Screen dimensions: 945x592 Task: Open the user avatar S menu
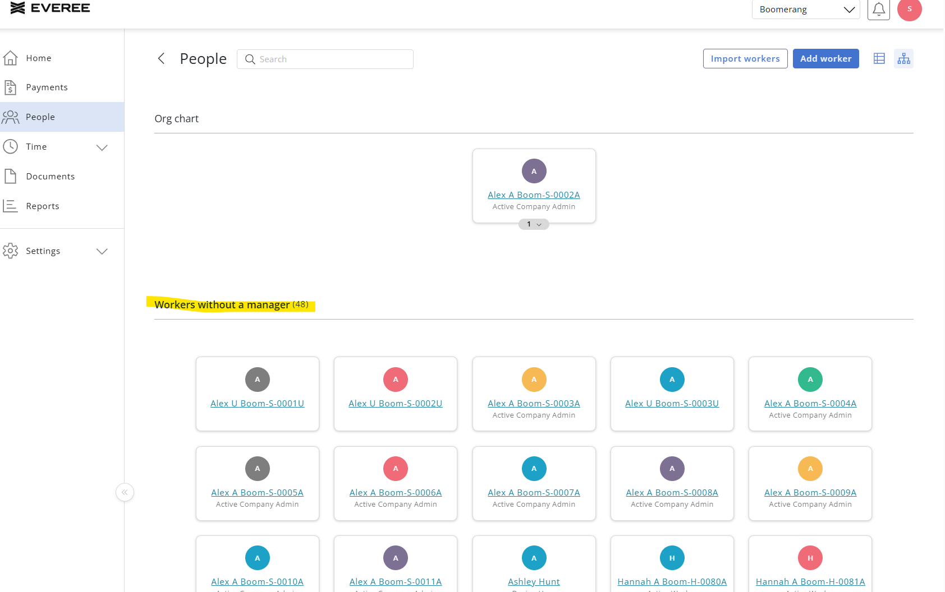pyautogui.click(x=910, y=9)
